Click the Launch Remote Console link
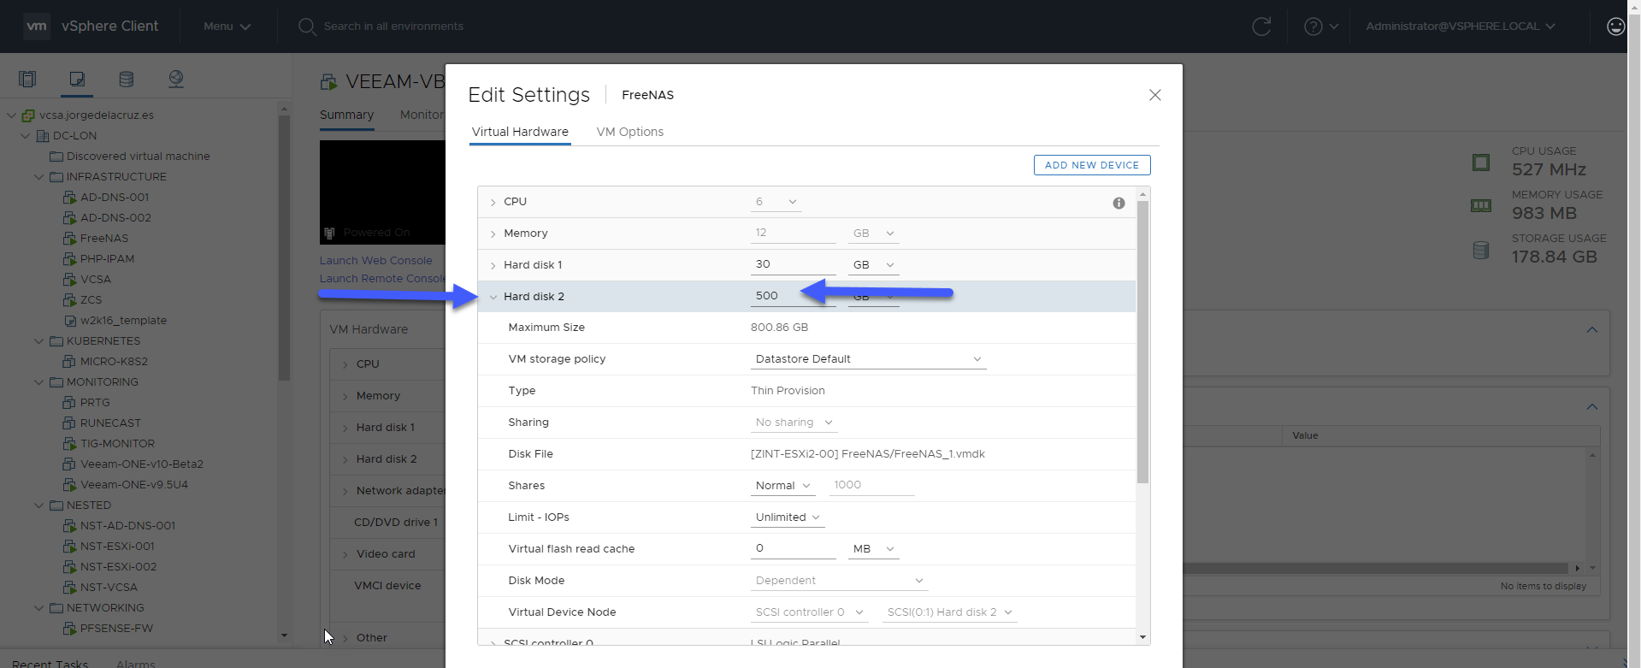Image resolution: width=1641 pixels, height=668 pixels. (382, 279)
